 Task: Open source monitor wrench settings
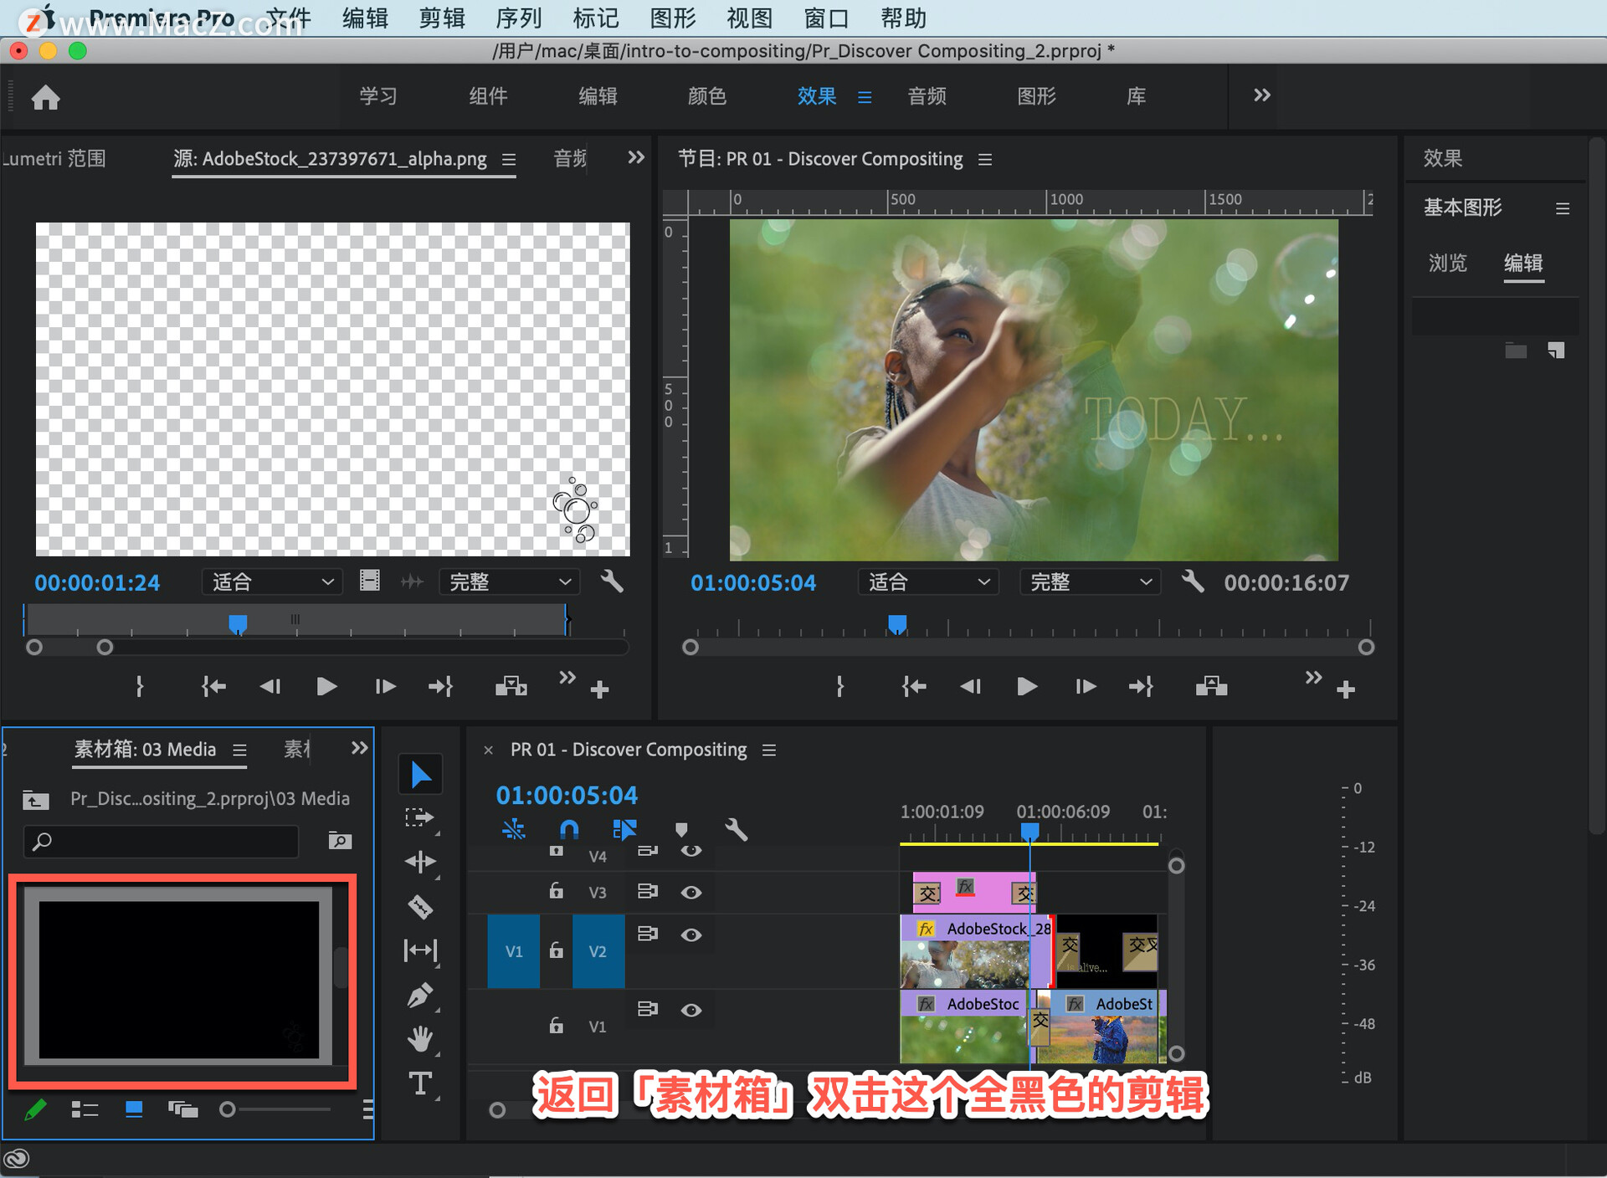coord(612,581)
